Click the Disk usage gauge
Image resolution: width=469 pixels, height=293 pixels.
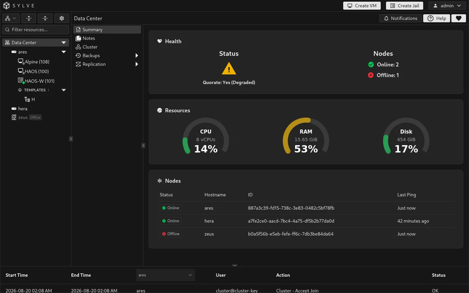406,136
